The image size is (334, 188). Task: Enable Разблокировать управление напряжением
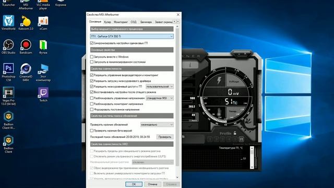click(92, 98)
